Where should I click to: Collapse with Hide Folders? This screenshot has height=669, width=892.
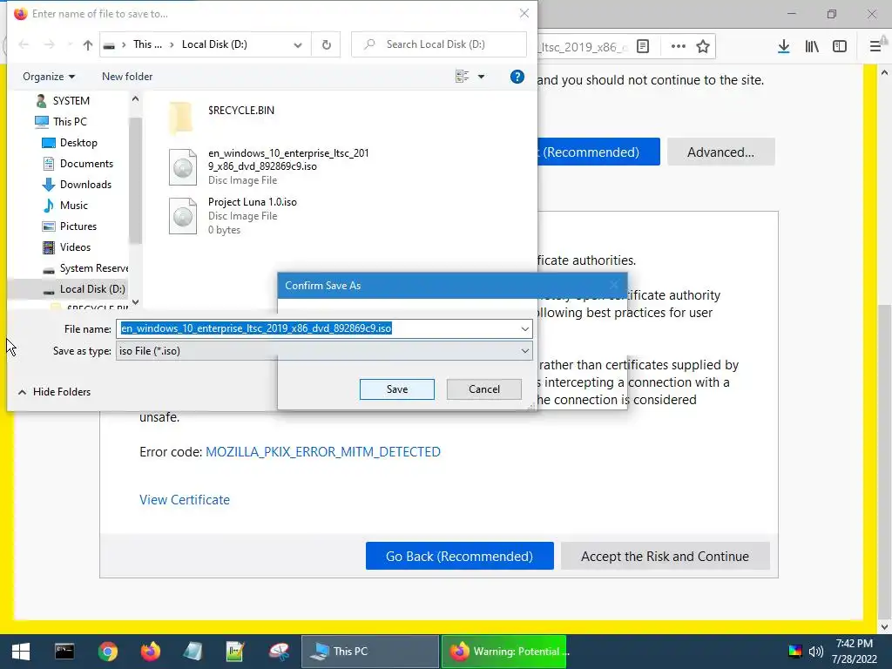pyautogui.click(x=55, y=391)
